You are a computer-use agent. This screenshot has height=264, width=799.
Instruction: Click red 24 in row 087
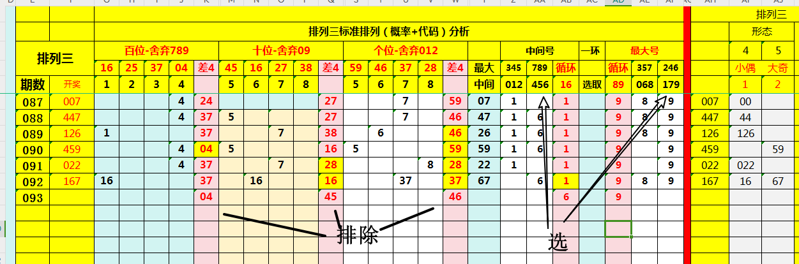206,101
